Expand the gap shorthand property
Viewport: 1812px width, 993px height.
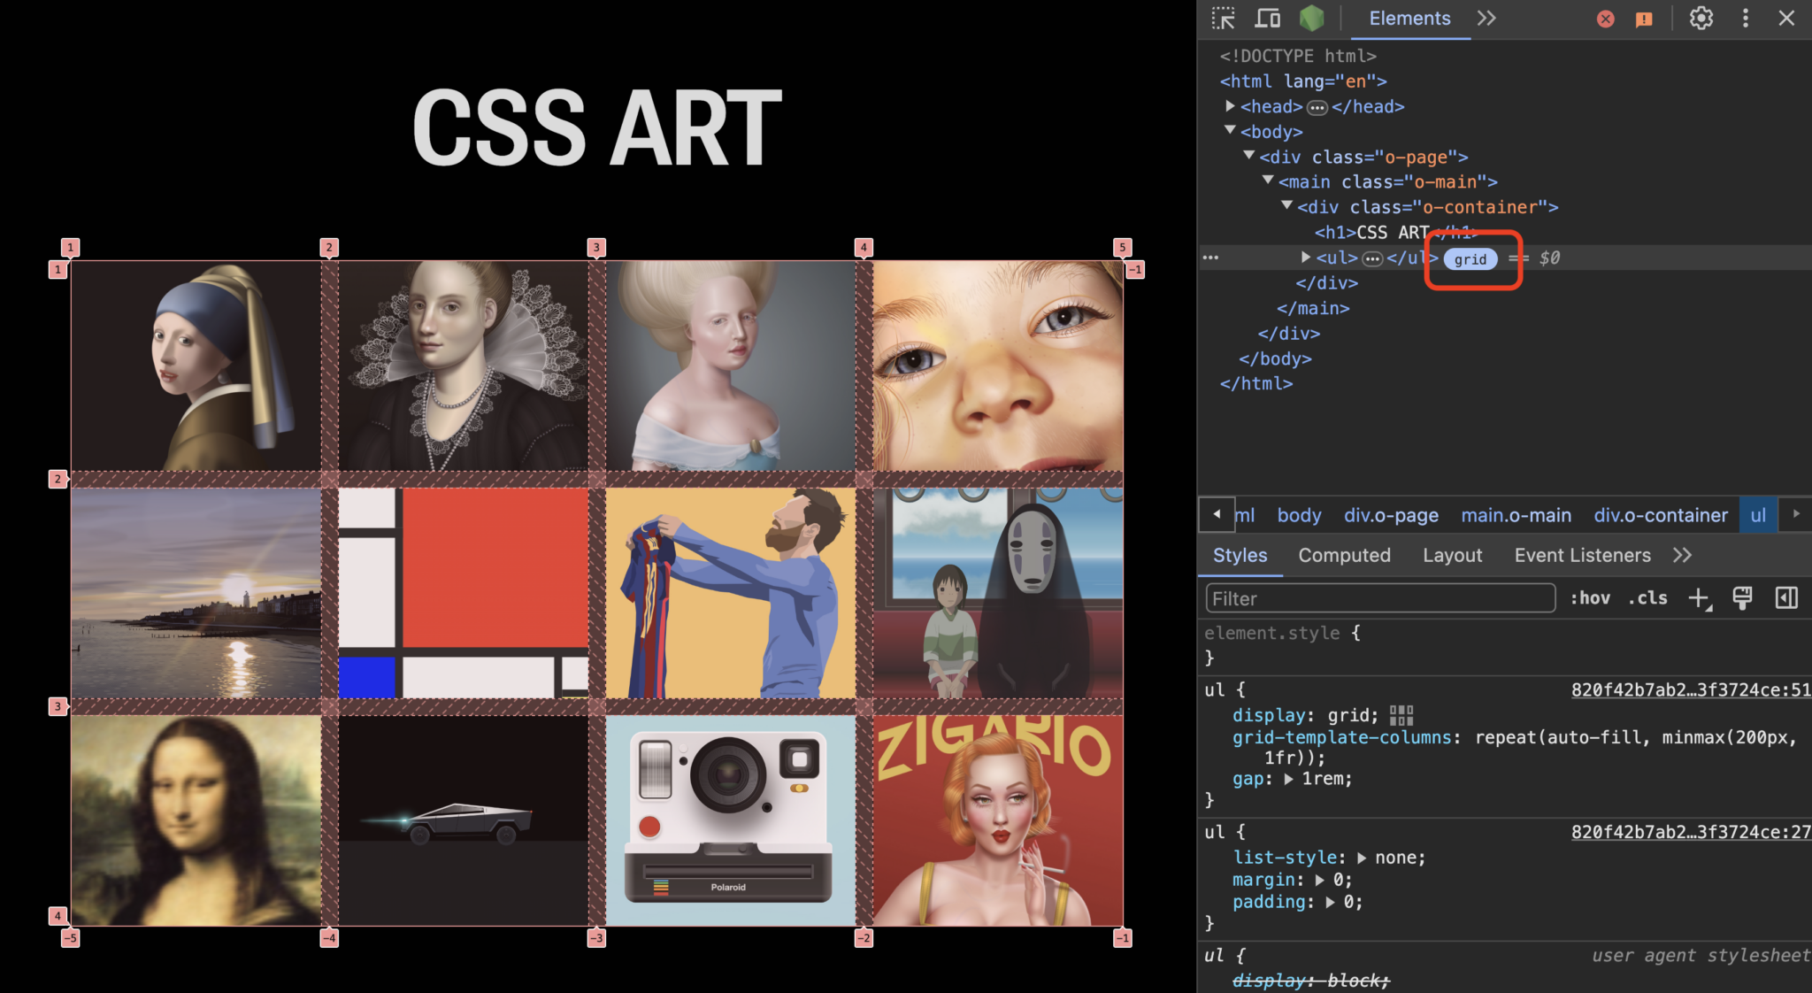coord(1288,780)
